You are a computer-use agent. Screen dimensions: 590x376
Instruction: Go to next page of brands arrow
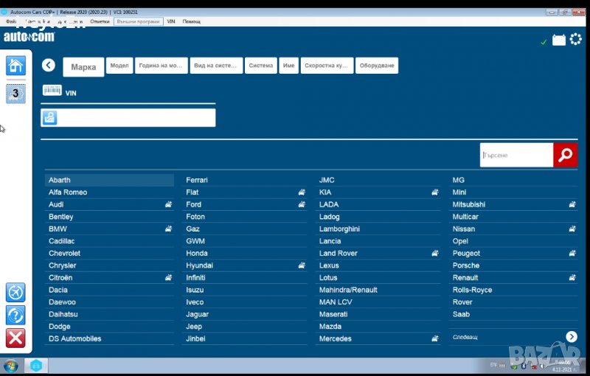pyautogui.click(x=572, y=337)
